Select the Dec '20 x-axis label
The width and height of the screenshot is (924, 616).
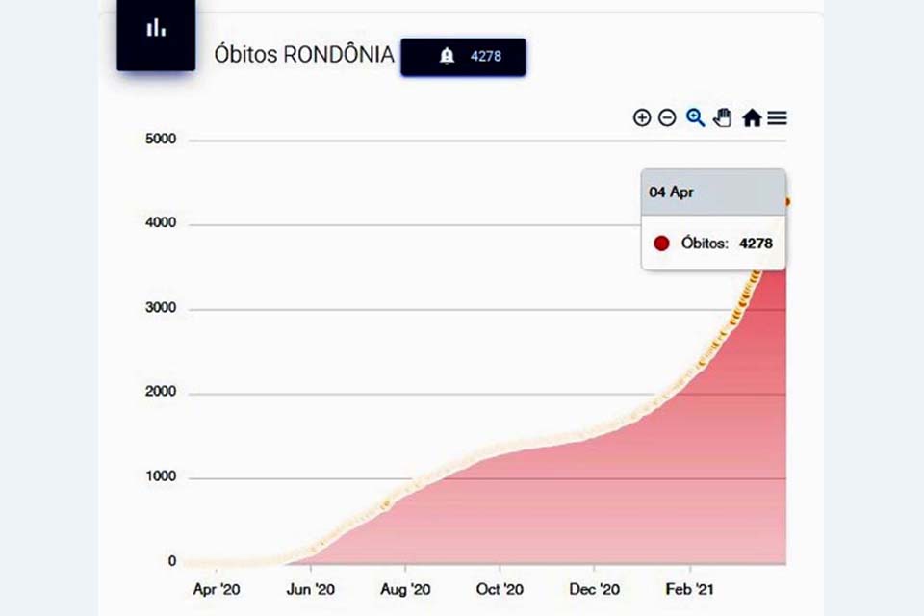click(596, 589)
